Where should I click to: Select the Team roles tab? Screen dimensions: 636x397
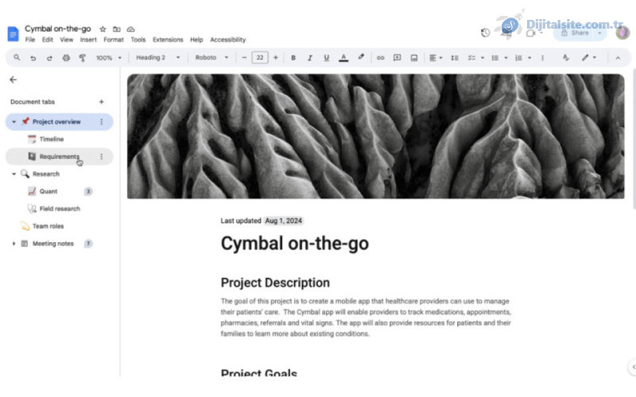pyautogui.click(x=48, y=226)
